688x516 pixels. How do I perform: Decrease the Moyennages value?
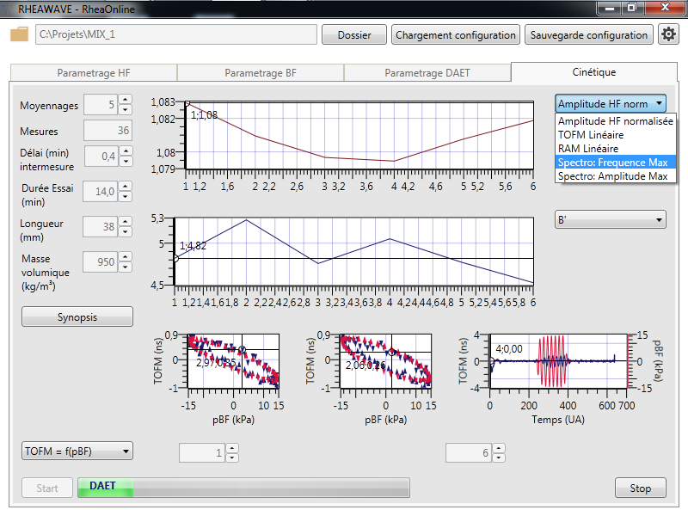[126, 110]
